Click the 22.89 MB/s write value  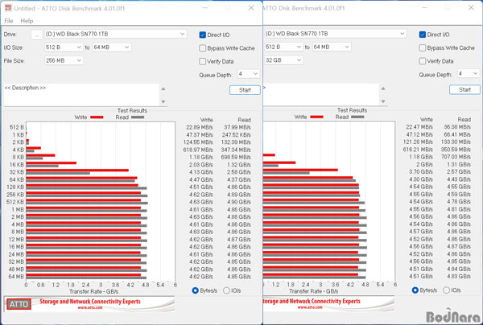pyautogui.click(x=200, y=127)
